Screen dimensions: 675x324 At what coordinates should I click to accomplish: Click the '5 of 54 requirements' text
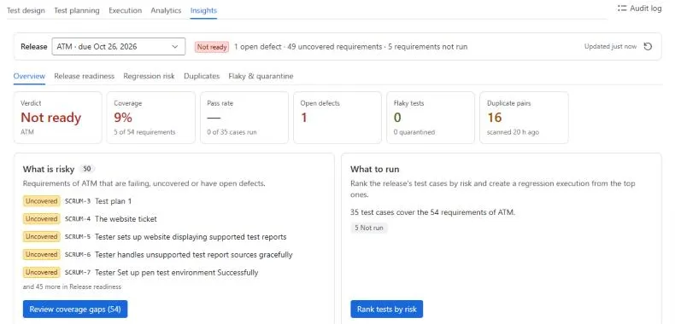144,132
